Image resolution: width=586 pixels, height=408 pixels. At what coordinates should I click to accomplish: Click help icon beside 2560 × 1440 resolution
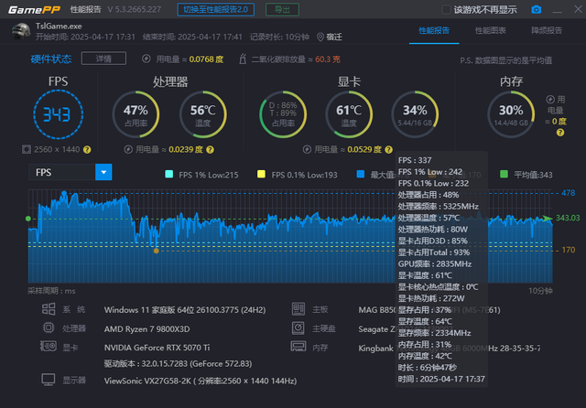pyautogui.click(x=87, y=150)
